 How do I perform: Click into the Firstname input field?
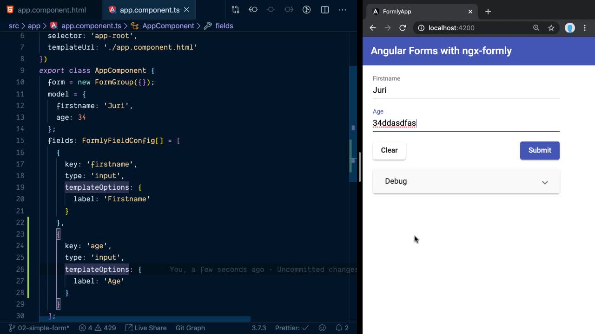click(466, 90)
